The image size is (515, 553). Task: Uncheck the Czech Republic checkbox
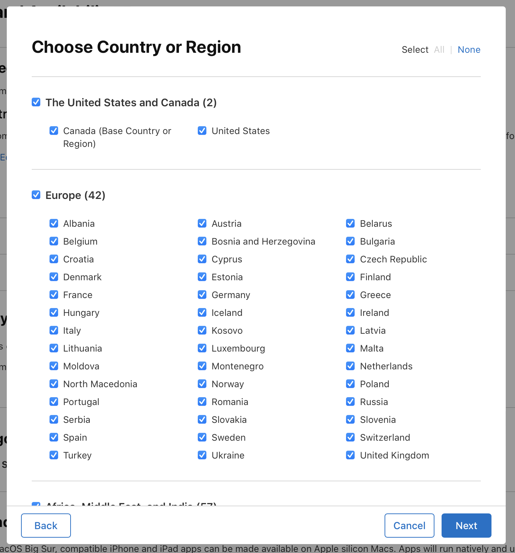350,259
